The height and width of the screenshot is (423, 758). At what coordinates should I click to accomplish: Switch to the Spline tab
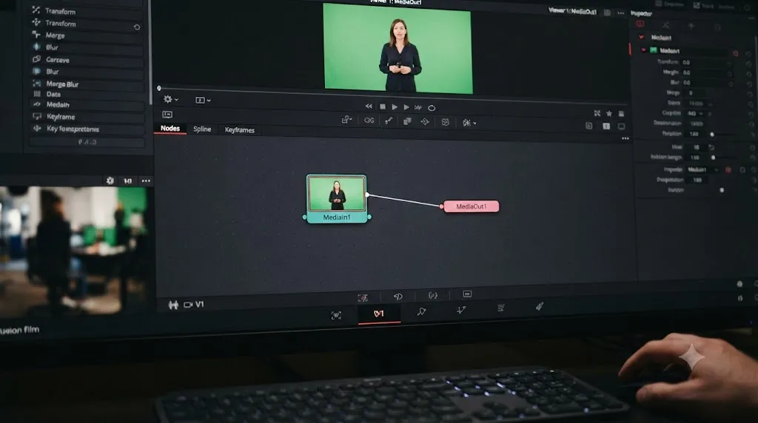202,129
